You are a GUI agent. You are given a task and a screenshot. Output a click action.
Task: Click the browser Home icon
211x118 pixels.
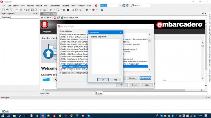pos(62,18)
